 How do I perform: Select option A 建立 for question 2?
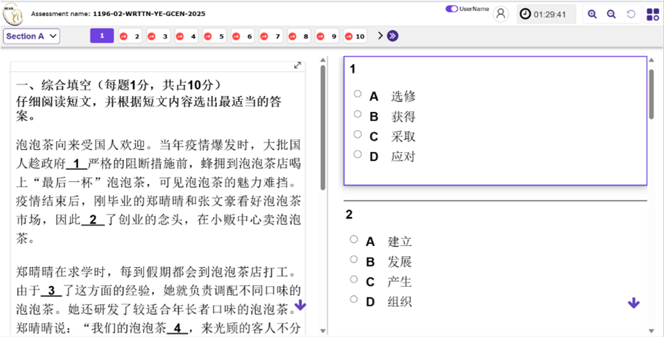(x=354, y=239)
